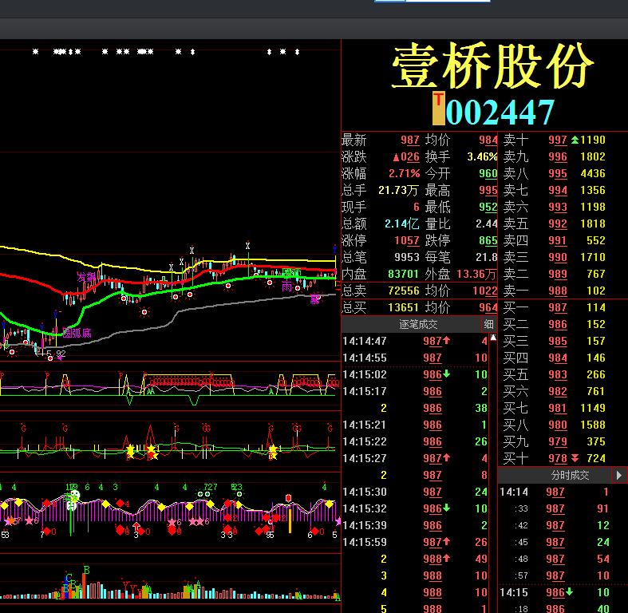Click the 最高 value 995
Image resolution: width=628 pixels, height=613 pixels.
[x=488, y=190]
